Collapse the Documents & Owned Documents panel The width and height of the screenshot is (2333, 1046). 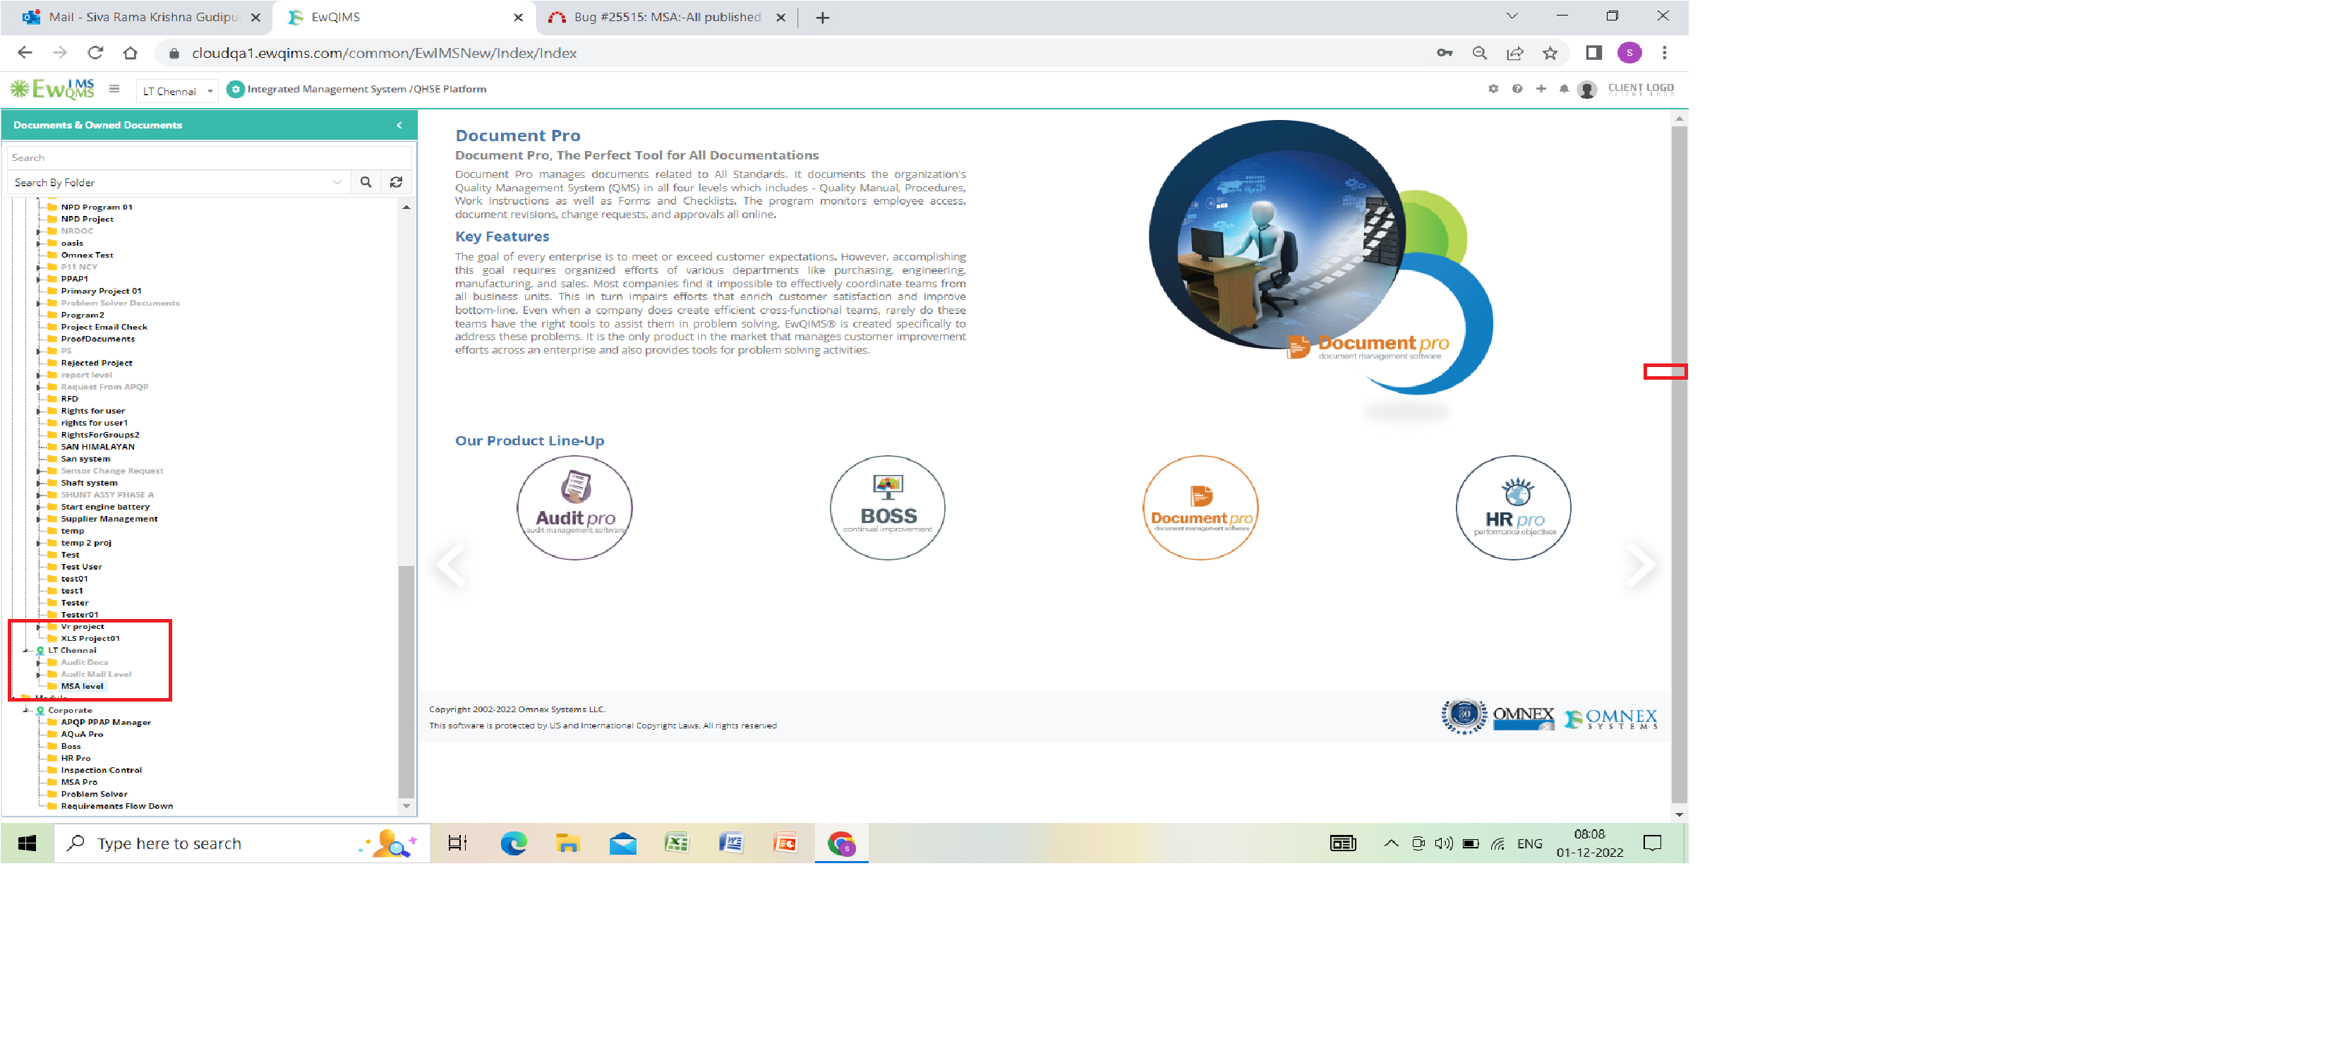click(x=399, y=125)
